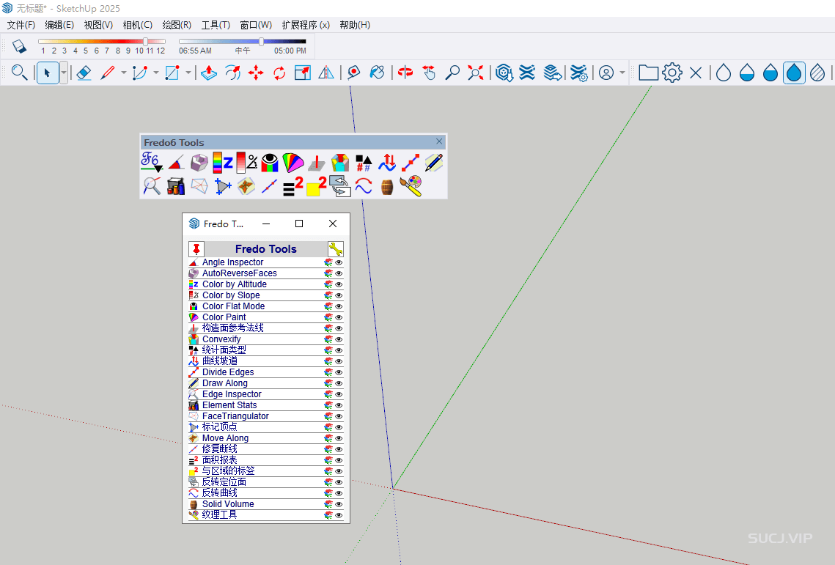Click the texture tools palette icon in Fredo6 toolbar

coord(411,186)
